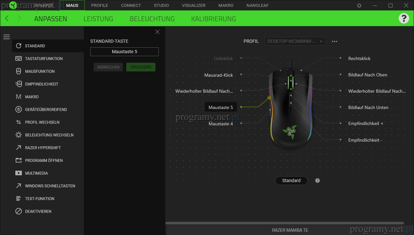Open settings gear icon in title bar

(x=359, y=6)
